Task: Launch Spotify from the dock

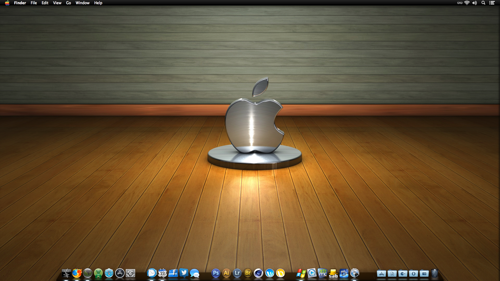Action: [x=98, y=273]
